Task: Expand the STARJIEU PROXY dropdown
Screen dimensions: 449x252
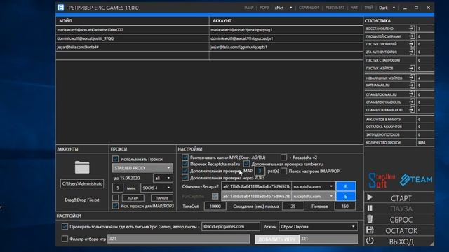Action: coord(142,168)
